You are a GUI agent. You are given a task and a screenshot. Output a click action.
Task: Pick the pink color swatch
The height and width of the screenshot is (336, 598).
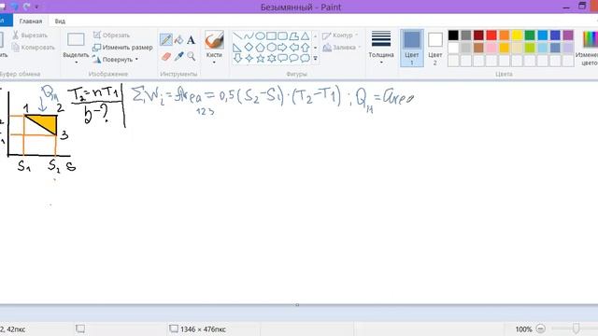tap(491, 48)
